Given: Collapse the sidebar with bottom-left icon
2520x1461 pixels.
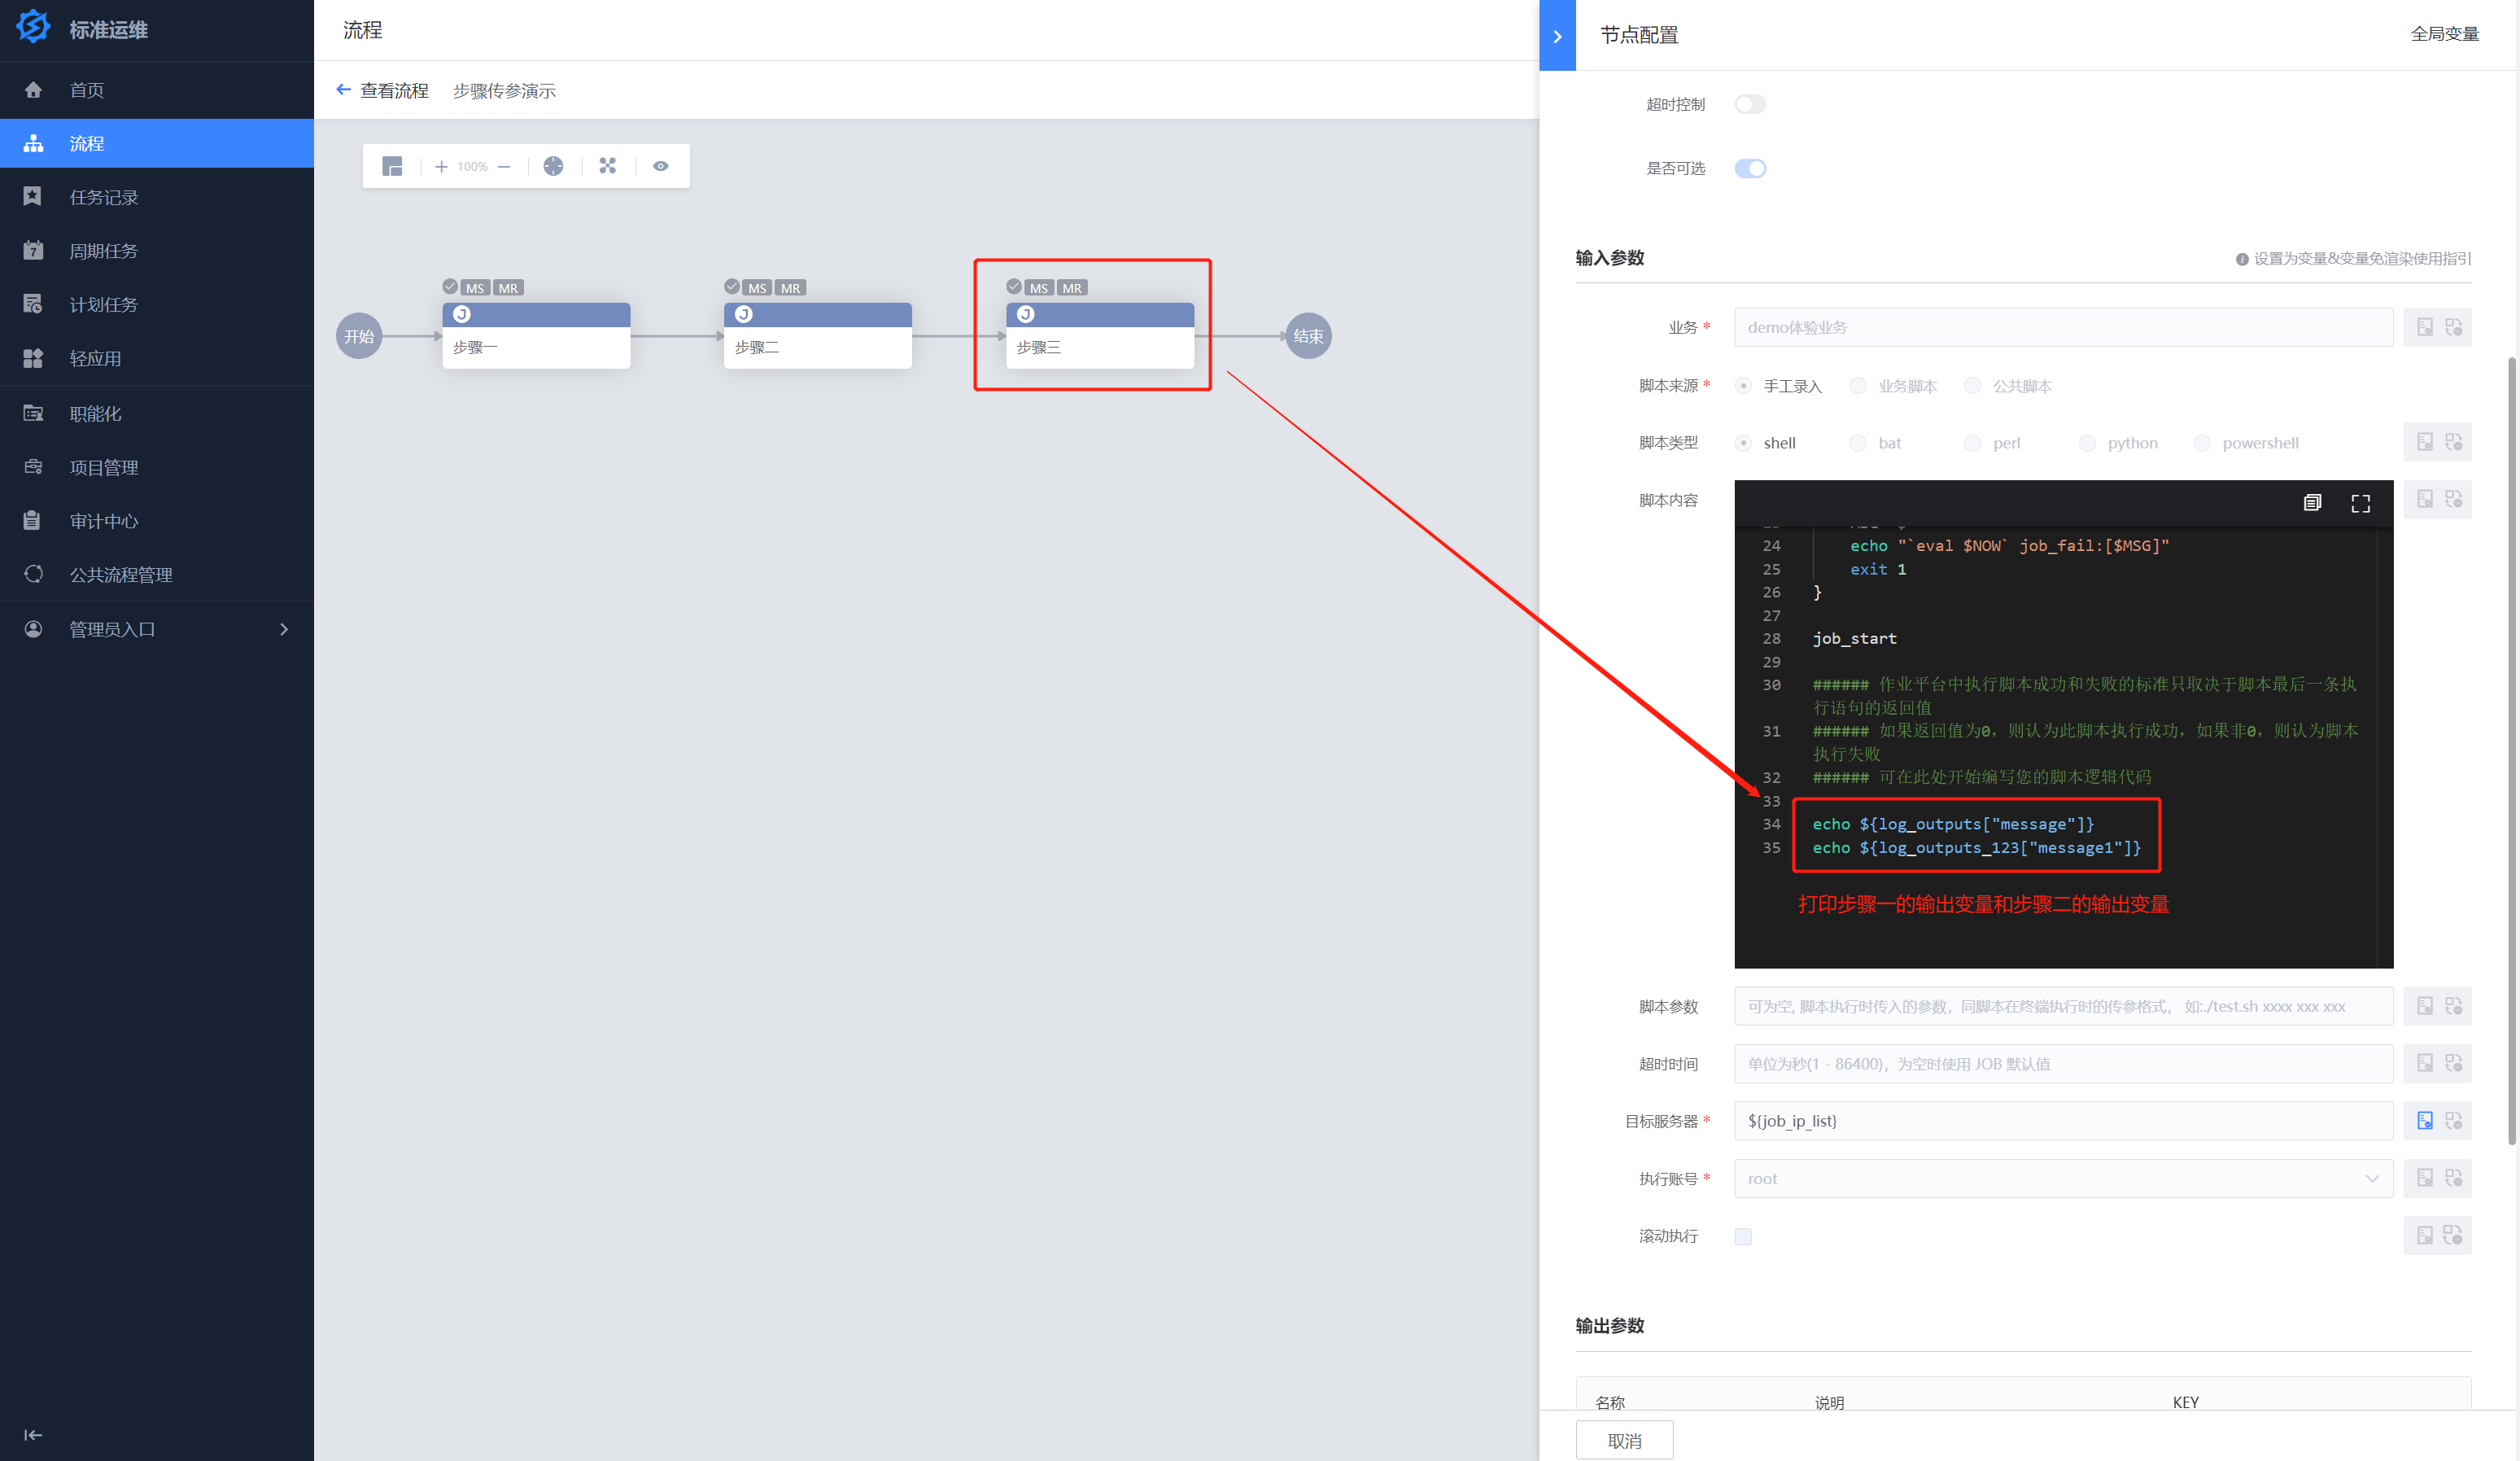Looking at the screenshot, I should [x=33, y=1435].
